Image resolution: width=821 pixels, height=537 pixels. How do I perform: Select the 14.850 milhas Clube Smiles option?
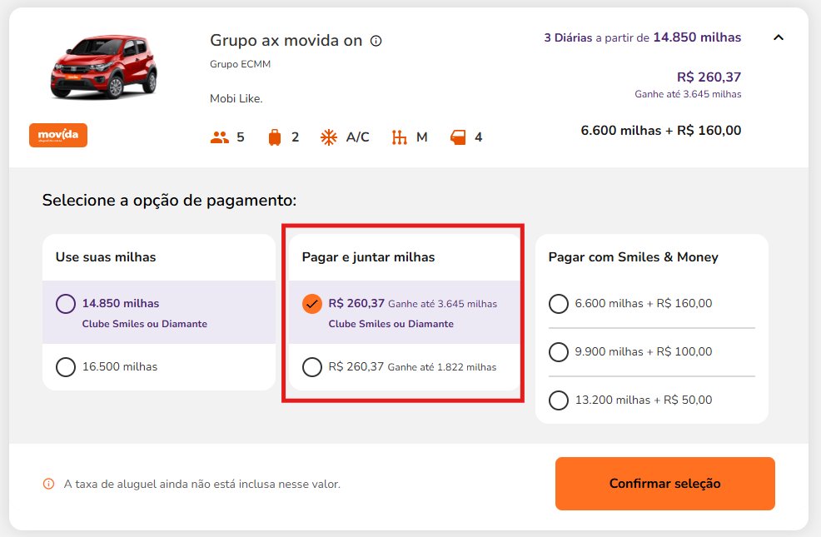(x=66, y=304)
